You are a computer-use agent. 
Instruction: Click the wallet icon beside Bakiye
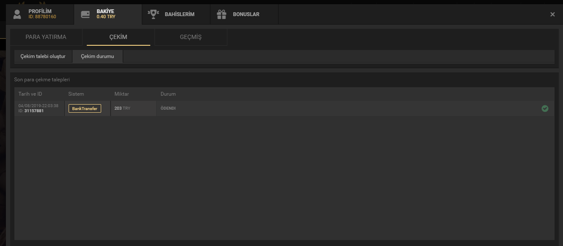pyautogui.click(x=85, y=14)
